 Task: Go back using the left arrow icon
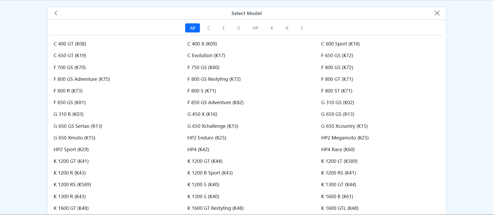[x=56, y=13]
